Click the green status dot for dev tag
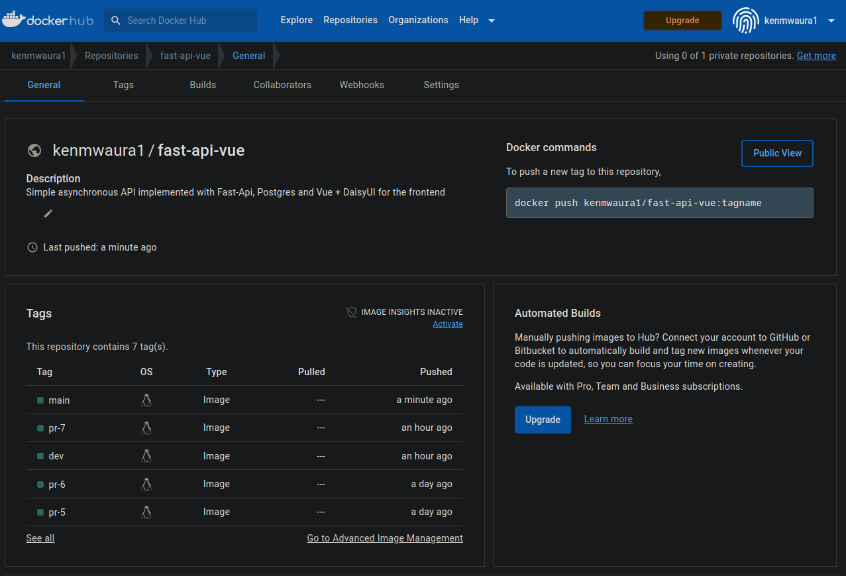This screenshot has width=846, height=576. point(40,456)
